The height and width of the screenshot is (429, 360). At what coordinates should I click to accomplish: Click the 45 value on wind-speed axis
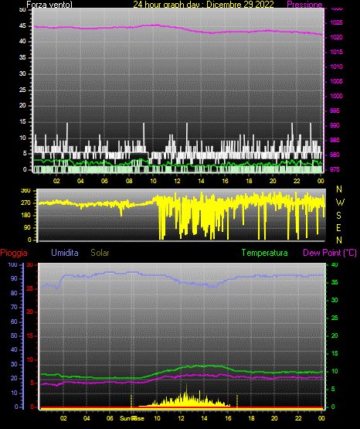pyautogui.click(x=22, y=26)
